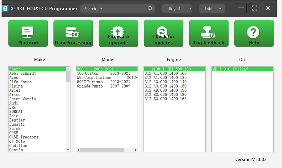Click Model list scroll-right arrow

136,150
